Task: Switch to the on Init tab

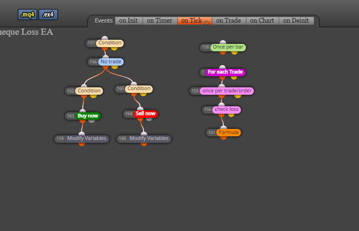Action: tap(129, 21)
